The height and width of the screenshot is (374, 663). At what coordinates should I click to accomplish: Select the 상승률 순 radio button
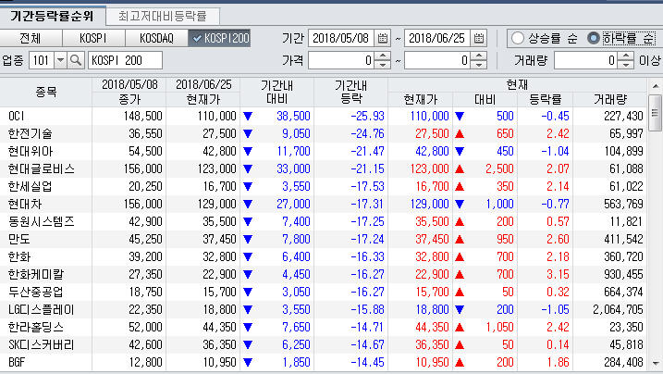(518, 39)
